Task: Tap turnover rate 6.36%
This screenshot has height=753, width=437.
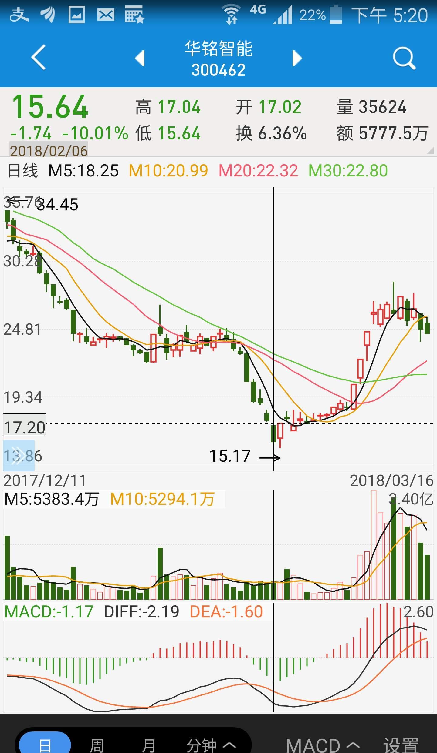Action: [282, 133]
